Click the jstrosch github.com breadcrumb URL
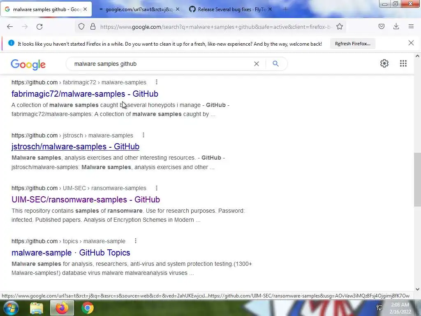Image resolution: width=421 pixels, height=316 pixels. [x=72, y=135]
